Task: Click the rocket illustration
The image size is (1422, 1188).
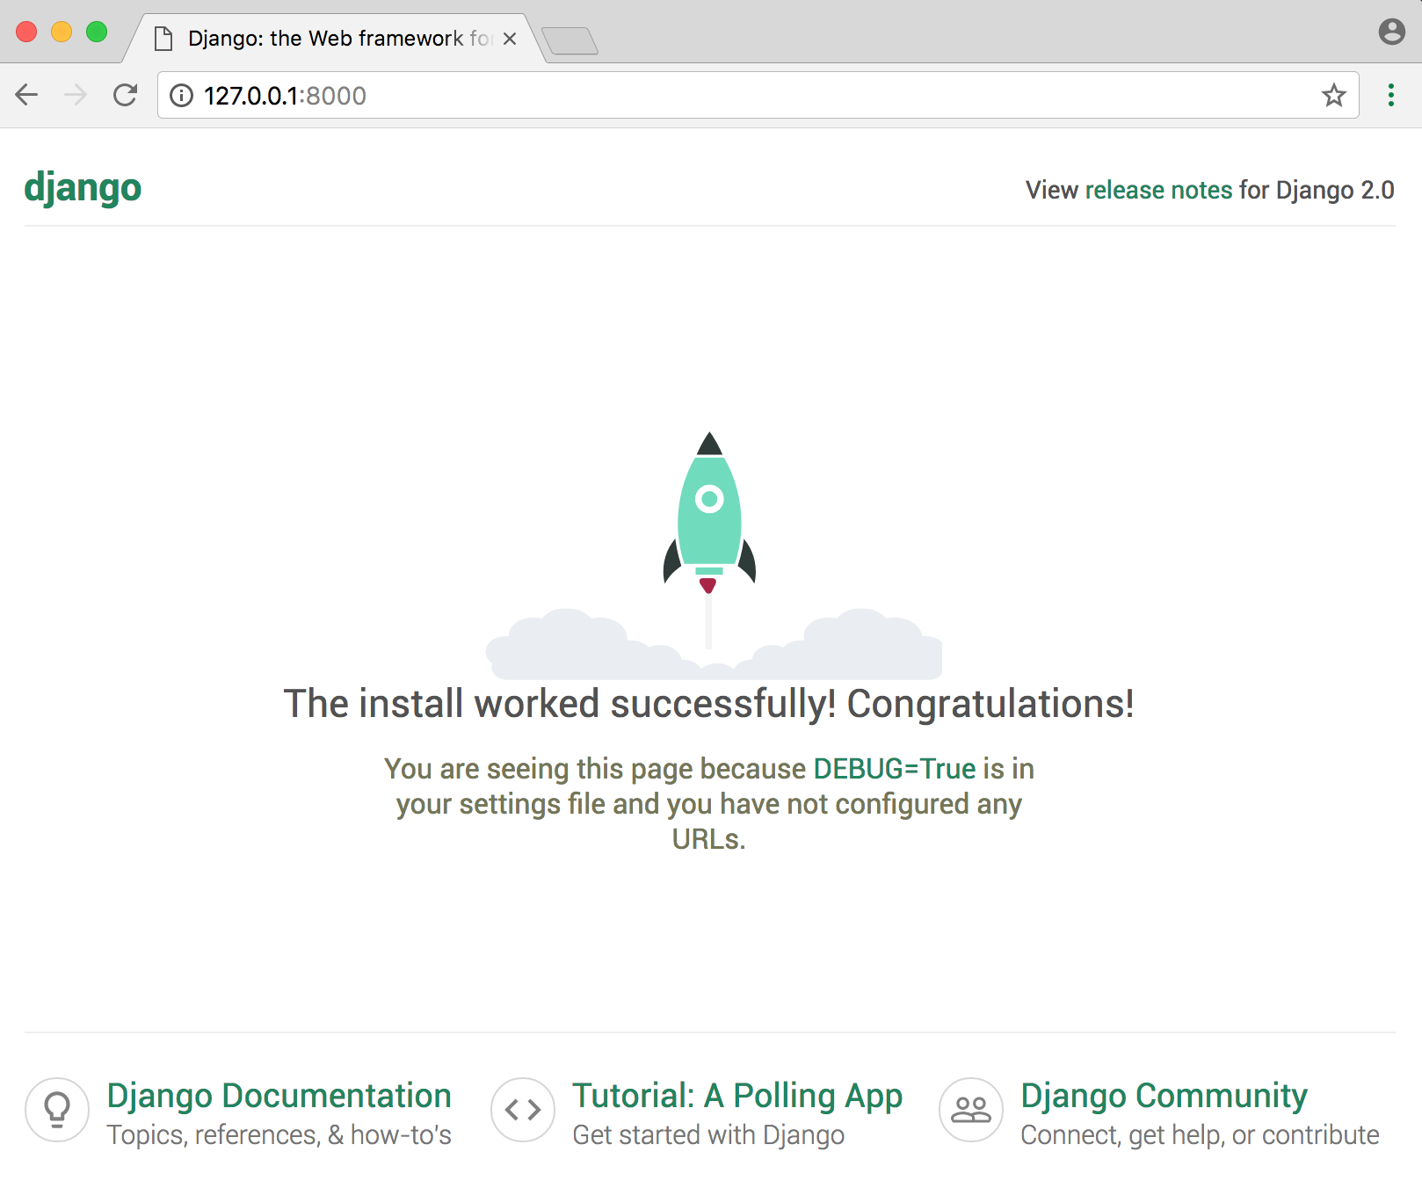Action: coord(710,555)
